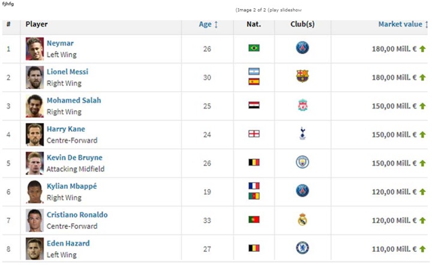
Task: Click the Brazil flag in Neymar's row
Action: coord(254,48)
